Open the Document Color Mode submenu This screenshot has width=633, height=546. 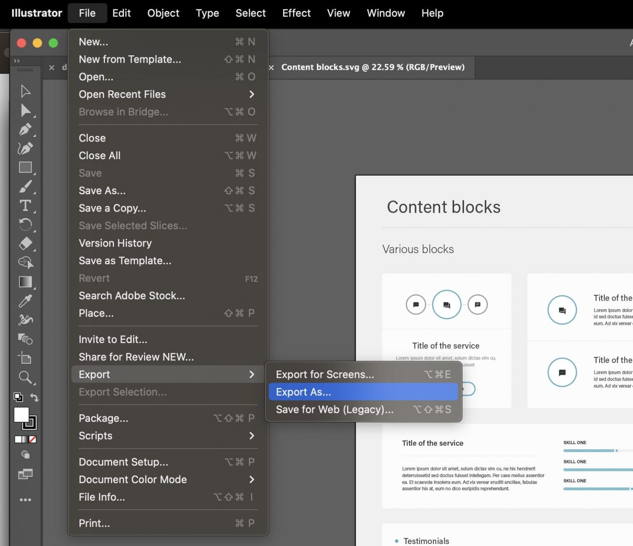133,479
